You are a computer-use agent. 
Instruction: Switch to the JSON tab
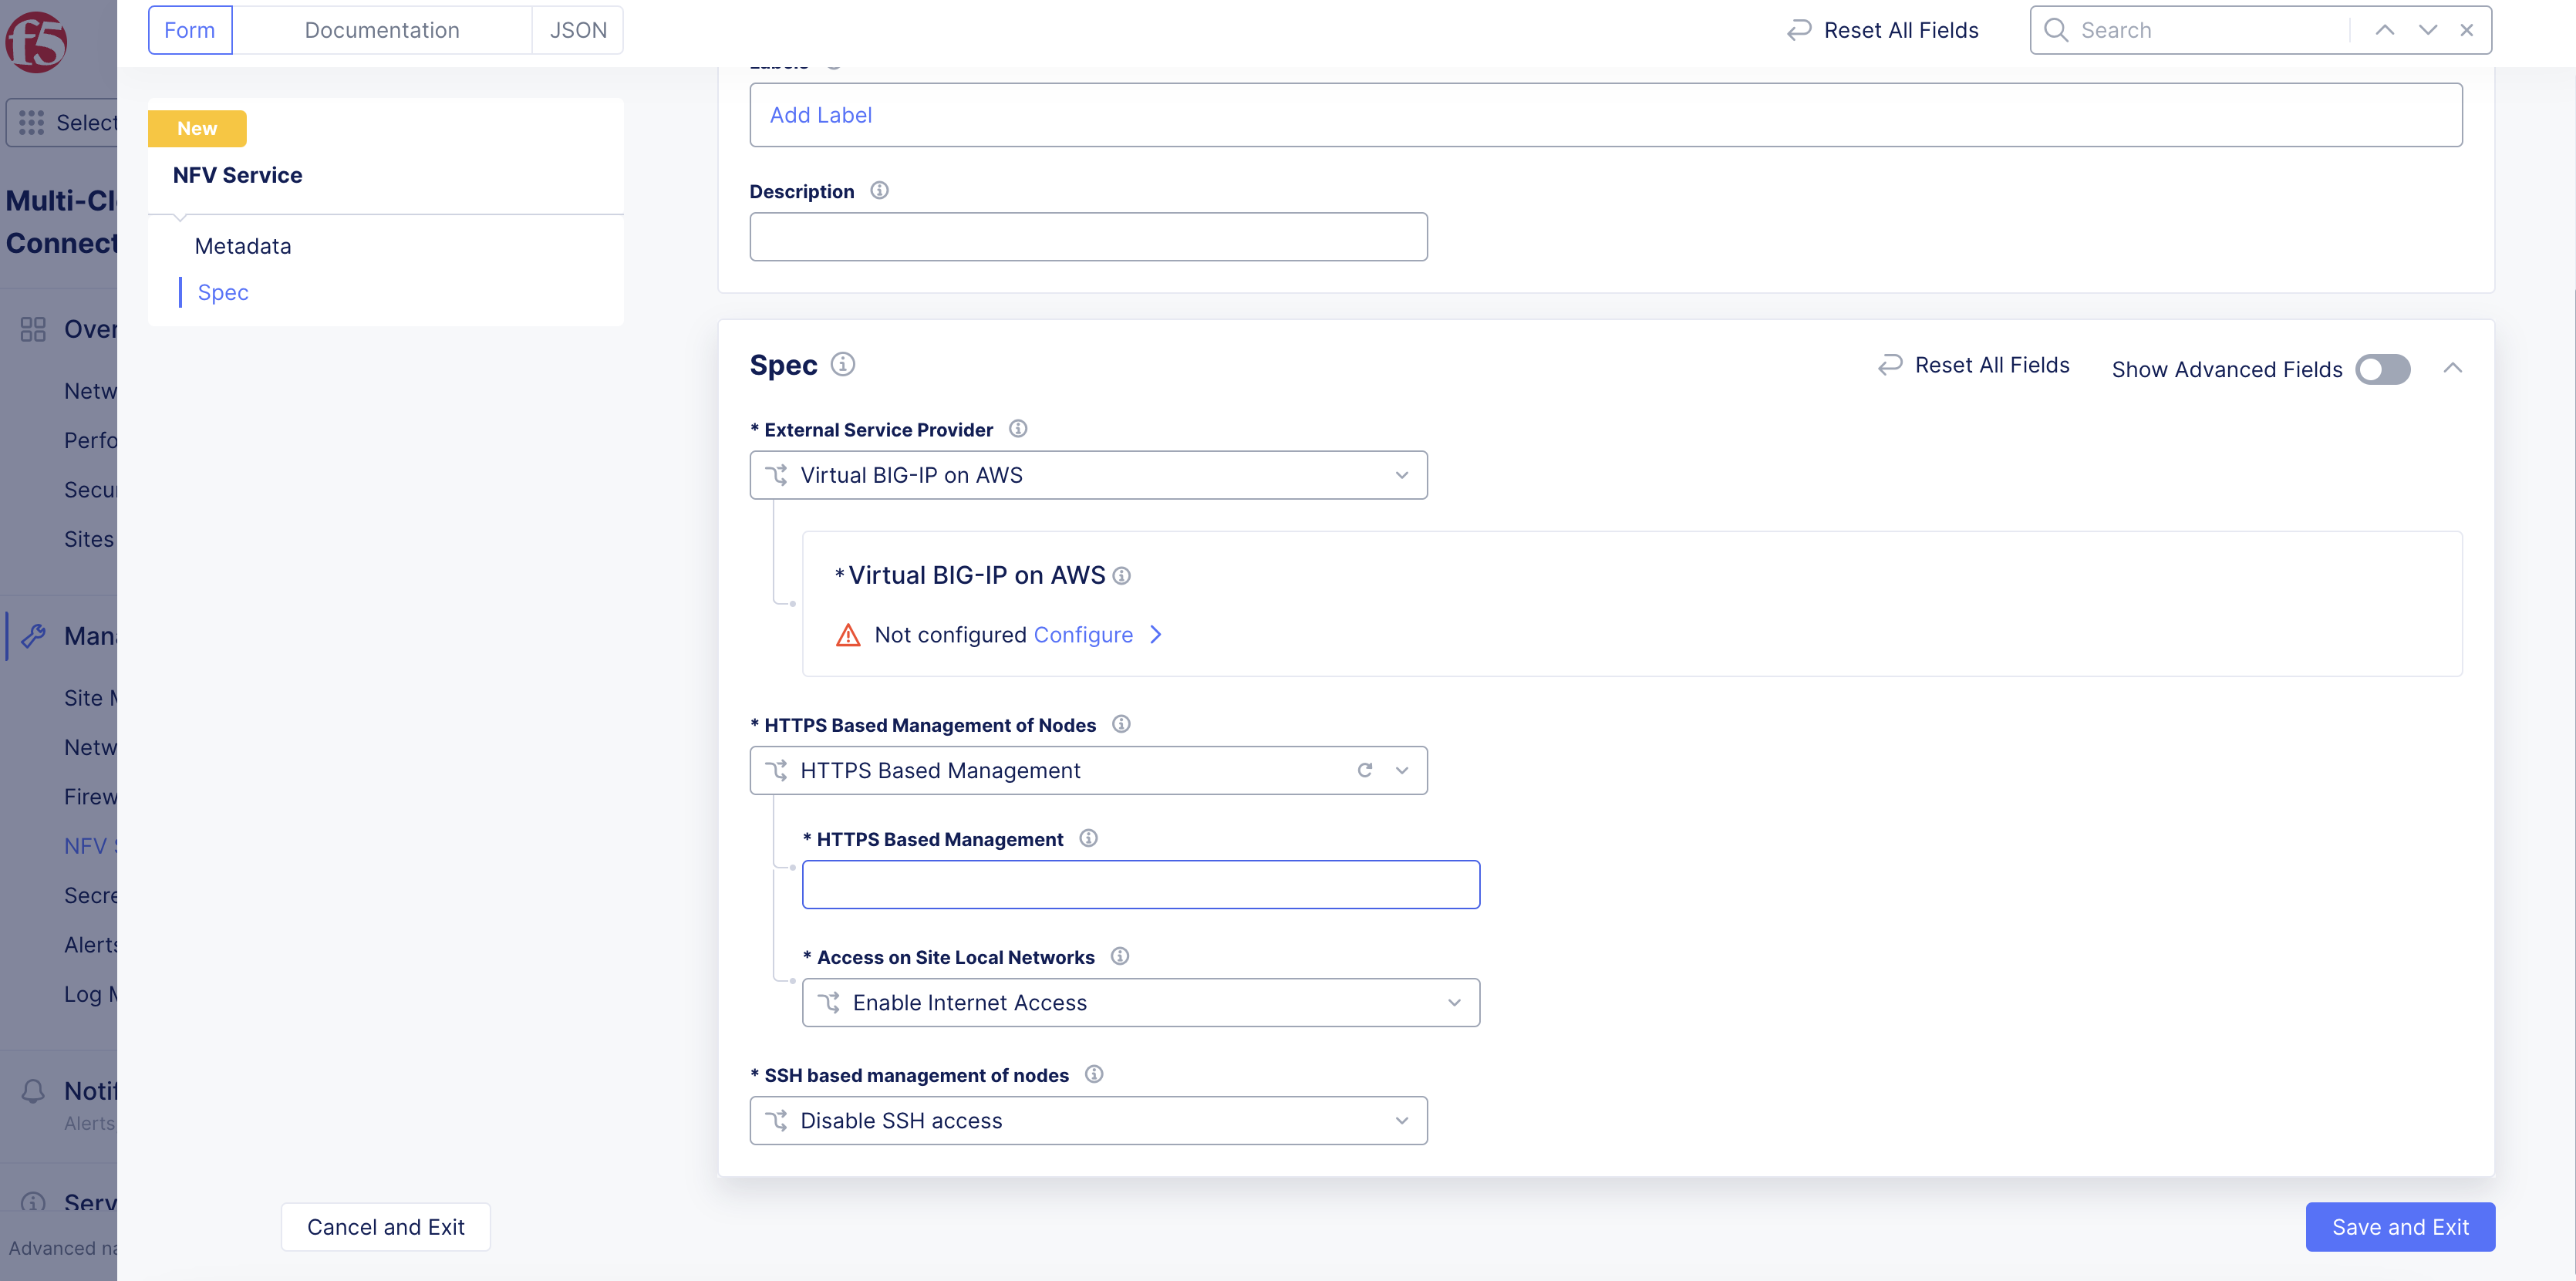[x=577, y=30]
